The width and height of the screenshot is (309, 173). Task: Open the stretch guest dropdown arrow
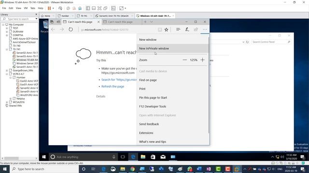pyautogui.click(x=126, y=8)
